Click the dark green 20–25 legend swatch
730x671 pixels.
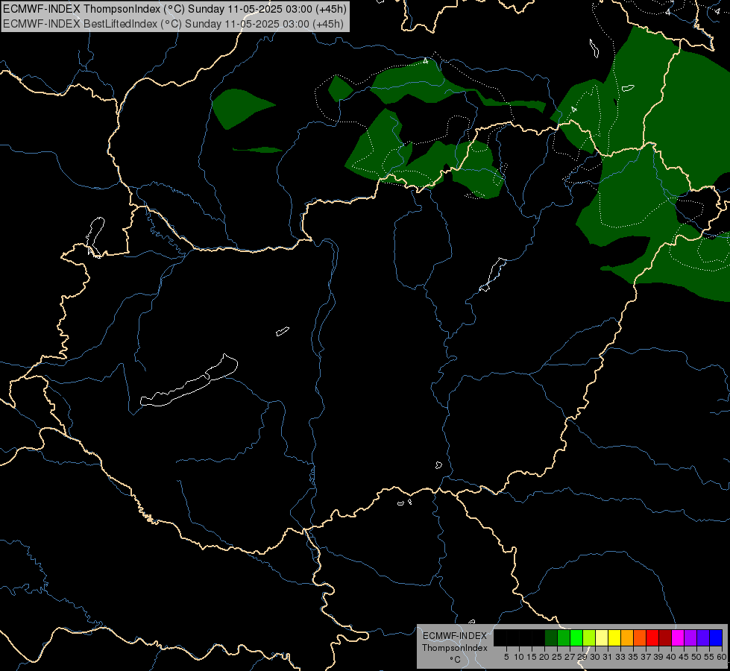551,638
